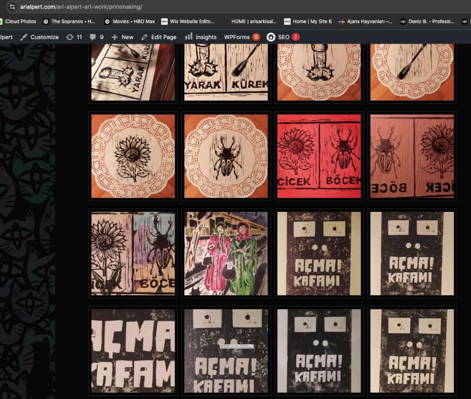Open the red ÇİÇEK BÖCEK print thumbnail
The height and width of the screenshot is (399, 471).
[x=319, y=156]
